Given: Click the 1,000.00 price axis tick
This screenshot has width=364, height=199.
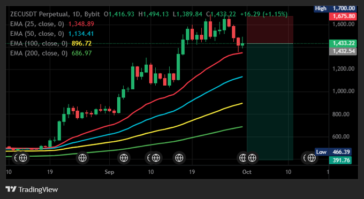Looking at the screenshot, I should click(x=344, y=91).
